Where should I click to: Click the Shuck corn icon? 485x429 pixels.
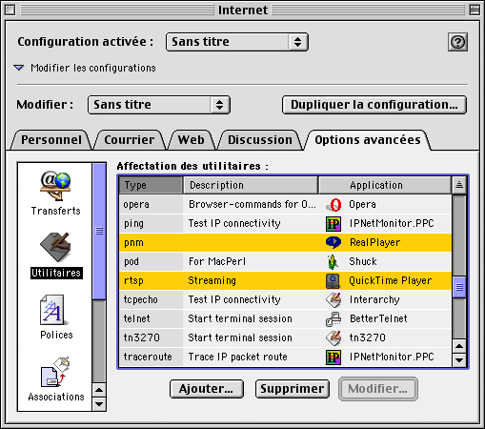tap(333, 262)
